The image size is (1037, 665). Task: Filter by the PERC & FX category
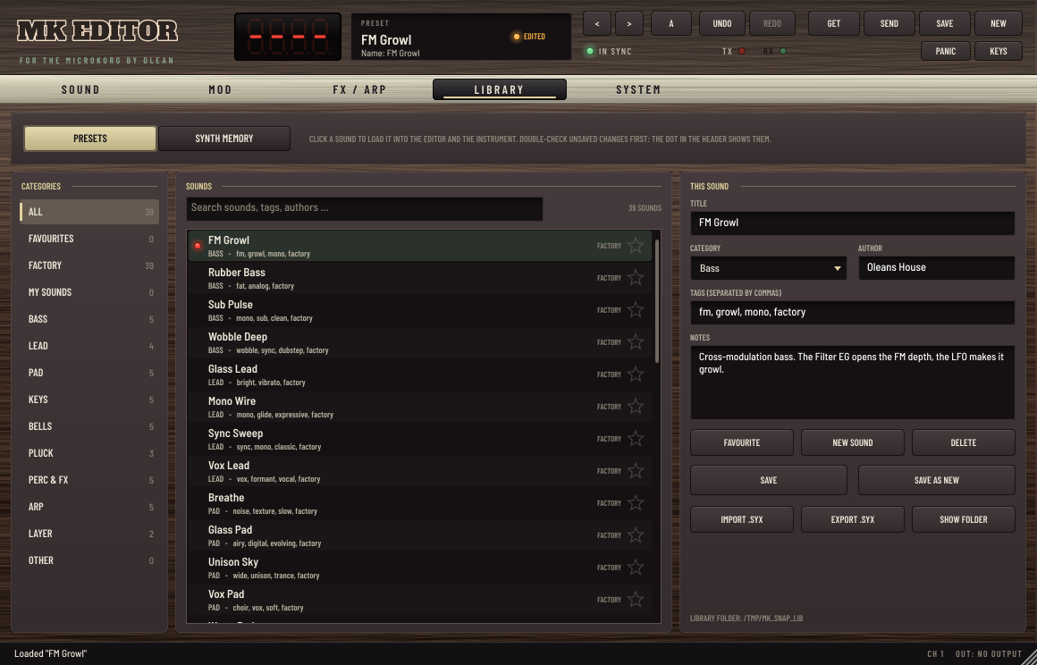[x=89, y=480]
